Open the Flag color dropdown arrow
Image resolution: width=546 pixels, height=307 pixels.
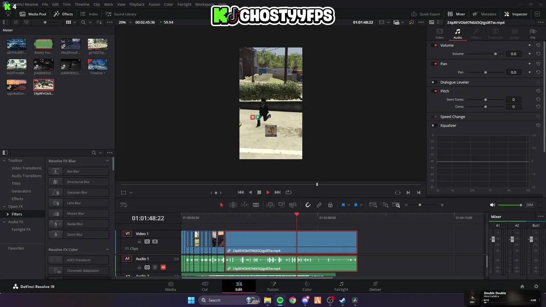tap(348, 205)
